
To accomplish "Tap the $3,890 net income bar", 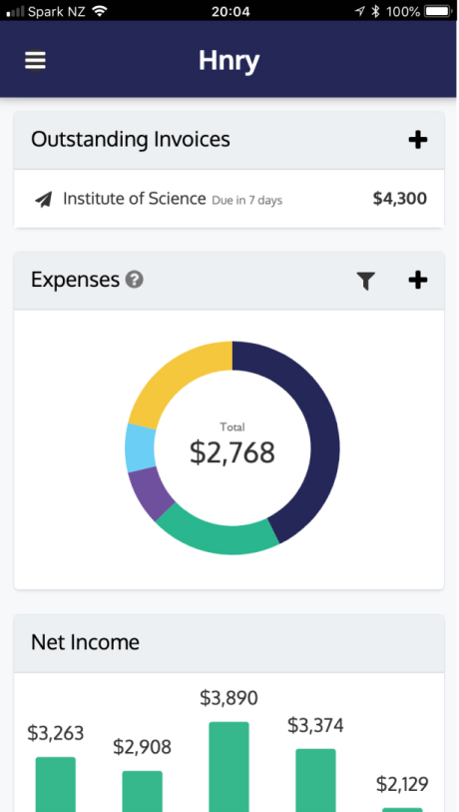I will [229, 766].
